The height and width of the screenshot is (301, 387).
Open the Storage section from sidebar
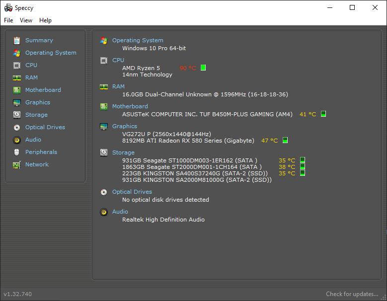point(37,115)
